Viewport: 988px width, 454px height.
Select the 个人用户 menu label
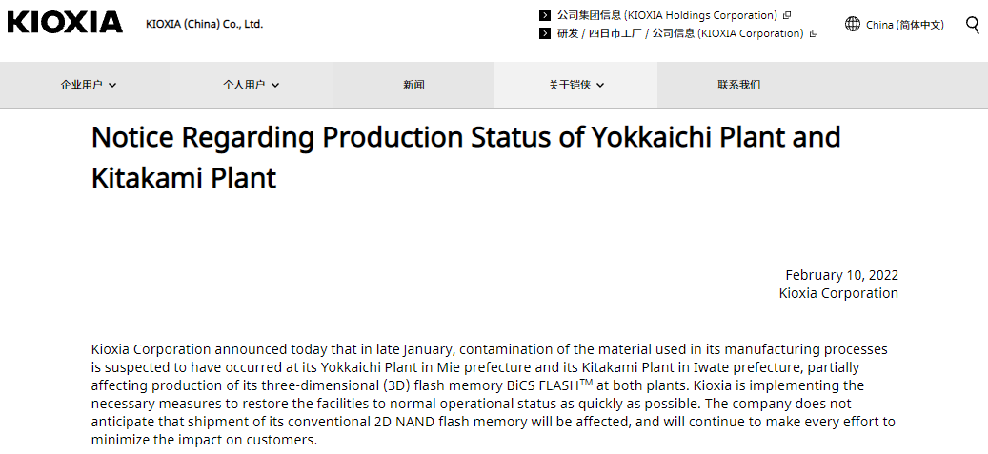pos(244,85)
